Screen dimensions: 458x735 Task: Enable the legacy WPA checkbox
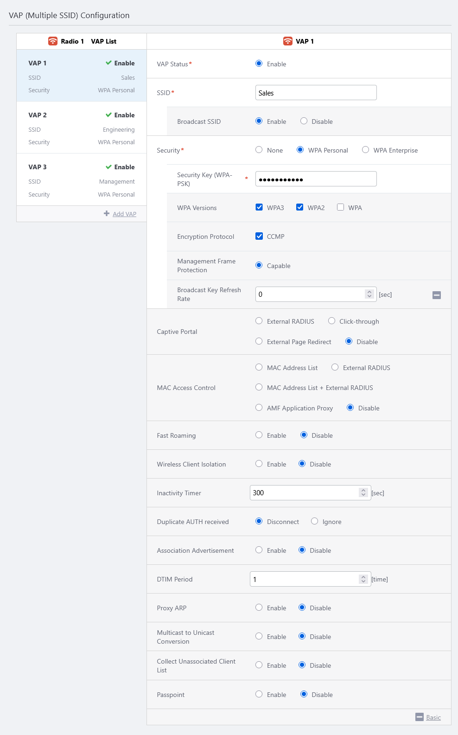tap(340, 207)
